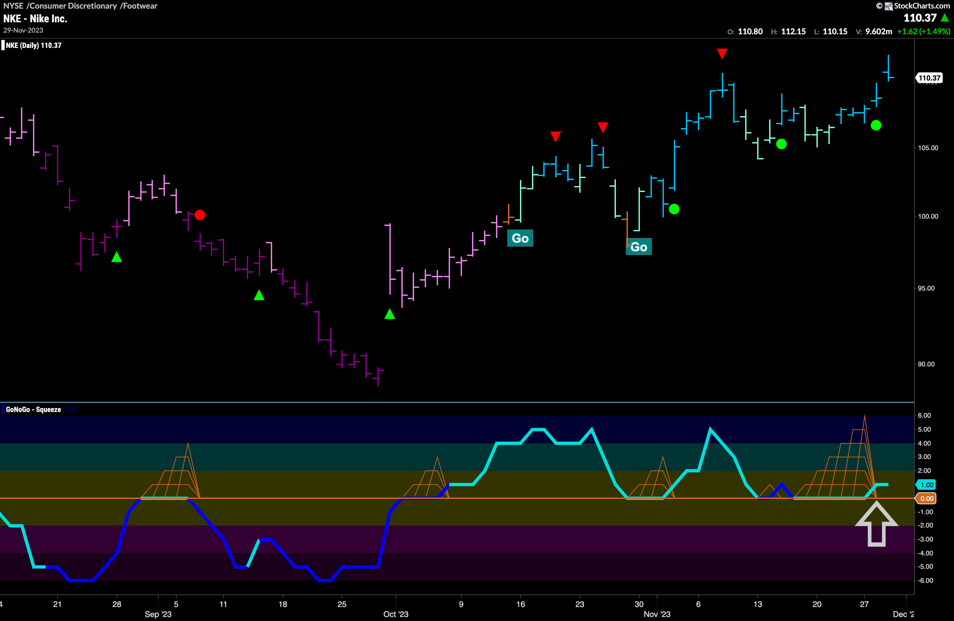
Task: Click the green circle near Nov 28
Action: pyautogui.click(x=876, y=125)
